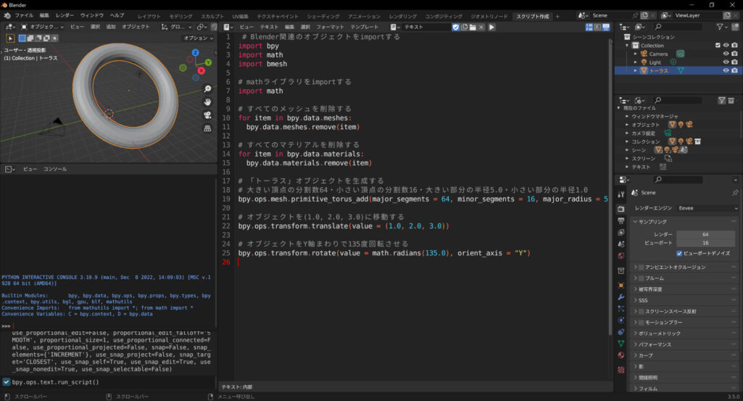Toggle syntax highlighting in the text editor
This screenshot has height=401, width=743.
point(606,27)
